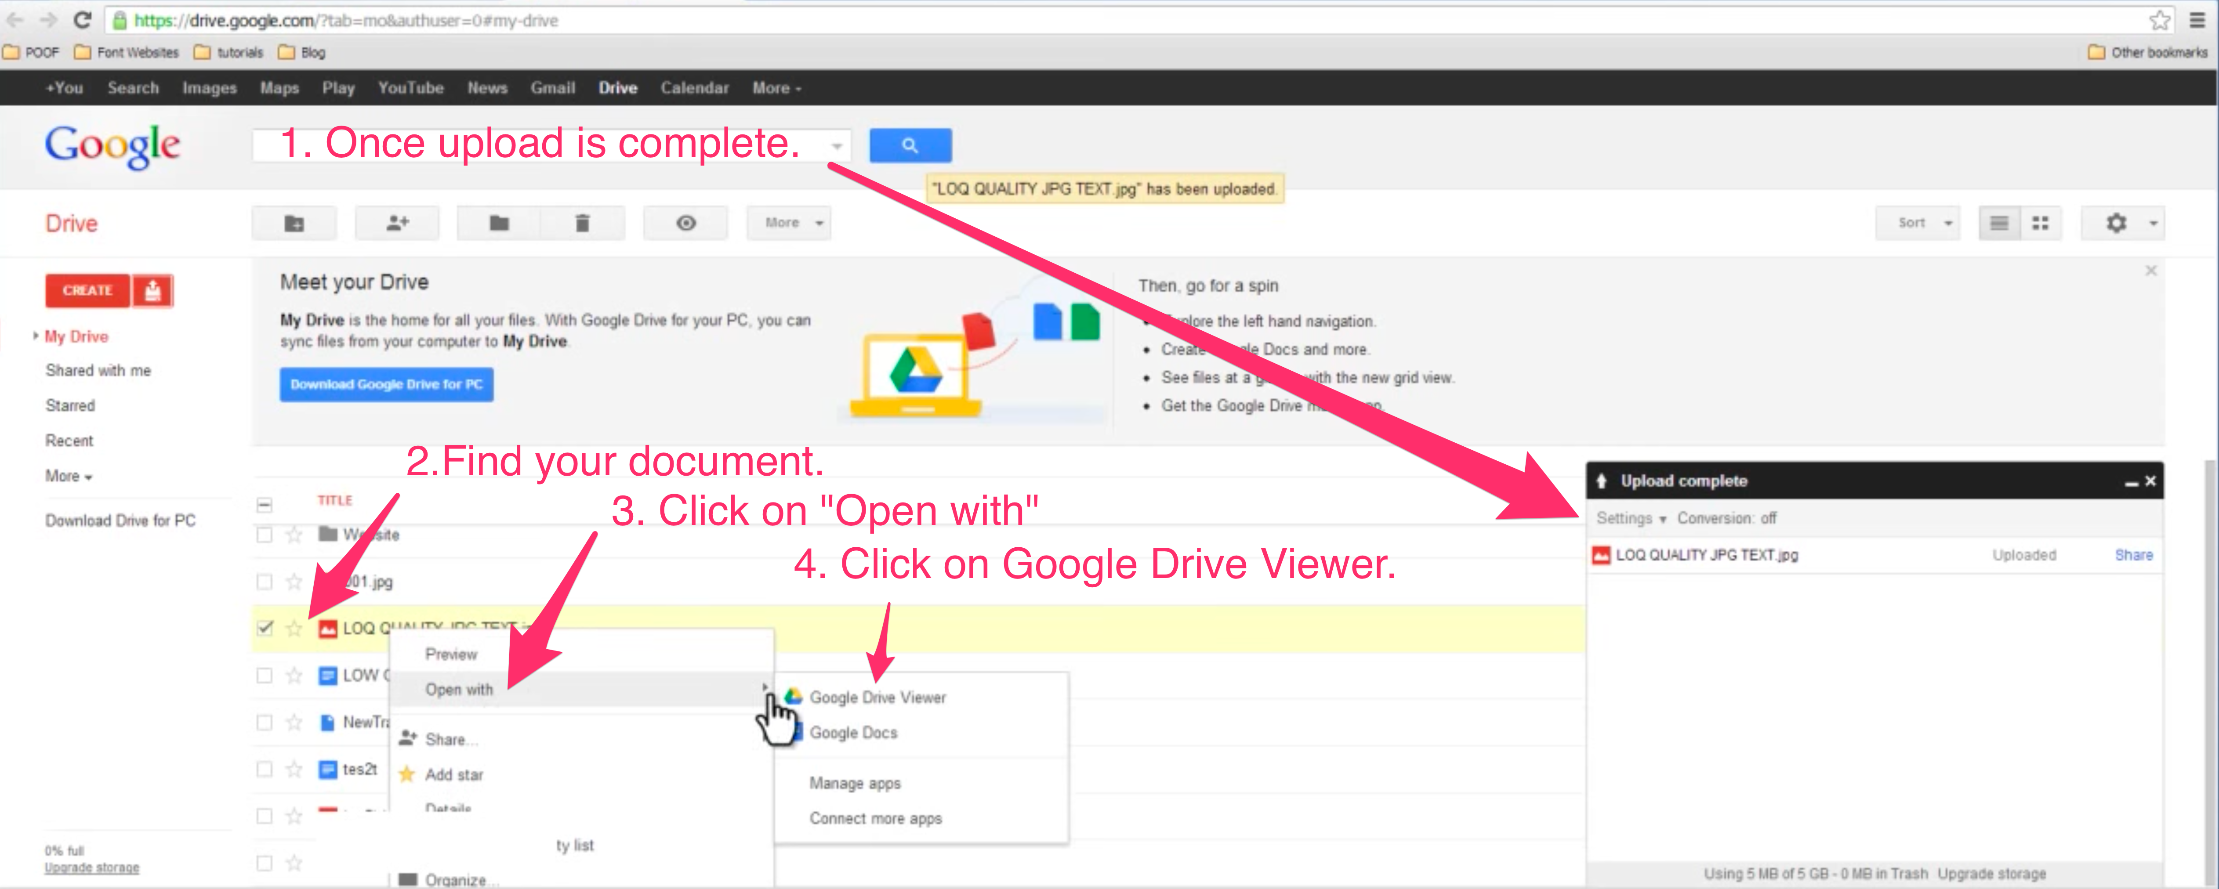Open Calendar from the Google bar
The height and width of the screenshot is (889, 2219).
click(x=694, y=88)
